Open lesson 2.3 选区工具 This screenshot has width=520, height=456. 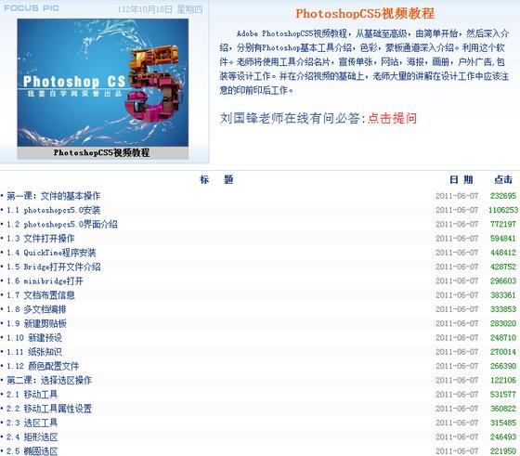pyautogui.click(x=32, y=423)
